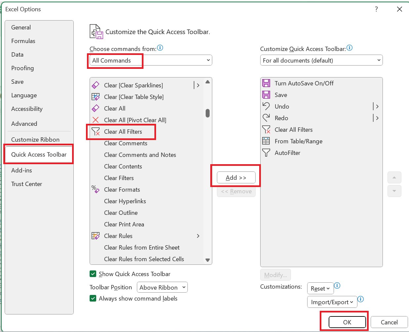Image resolution: width=409 pixels, height=332 pixels.
Task: Click the Add >> button
Action: (236, 178)
